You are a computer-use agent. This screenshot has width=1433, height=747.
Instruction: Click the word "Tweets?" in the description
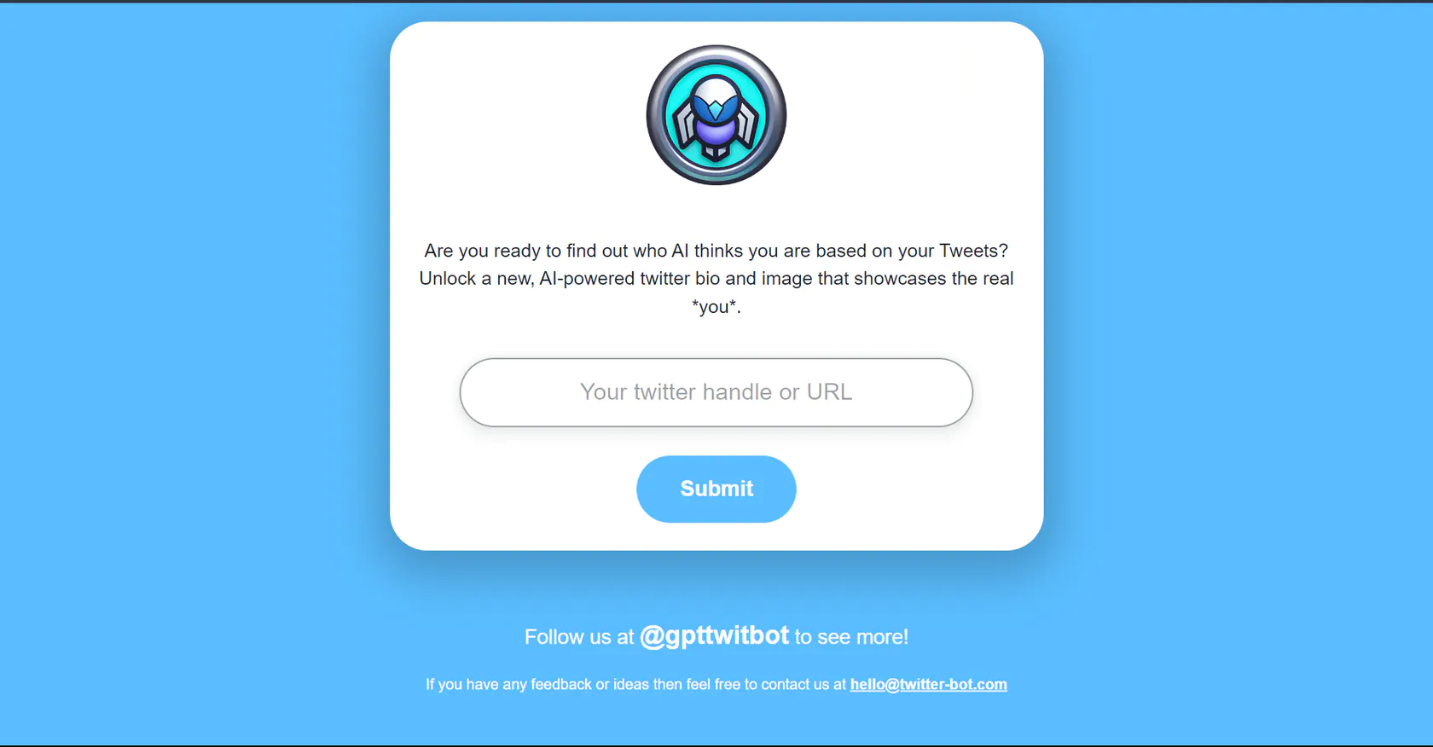pyautogui.click(x=974, y=251)
